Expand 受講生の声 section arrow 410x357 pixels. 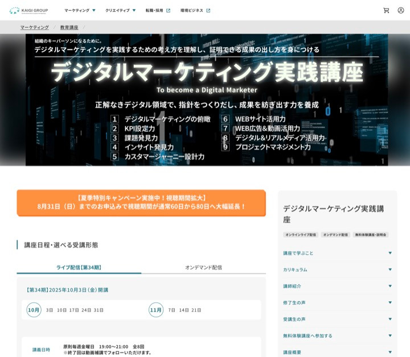(390, 319)
